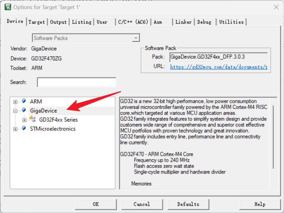Click the STMicroelectronics vendor diamond icon
Image resolution: width=284 pixels, height=213 pixels.
tap(24, 128)
